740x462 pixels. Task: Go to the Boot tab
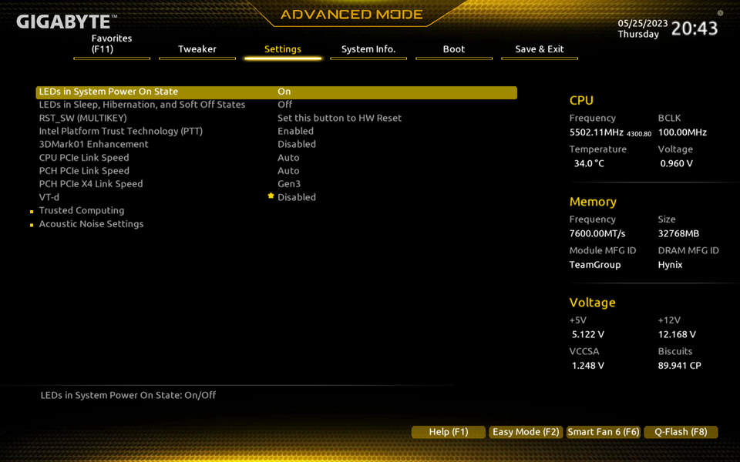tap(453, 49)
